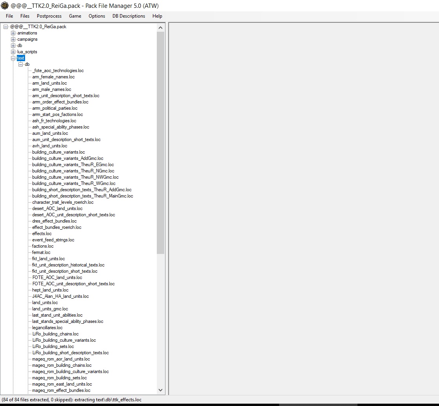Open the Postprocess menu
The height and width of the screenshot is (406, 439).
pyautogui.click(x=49, y=16)
